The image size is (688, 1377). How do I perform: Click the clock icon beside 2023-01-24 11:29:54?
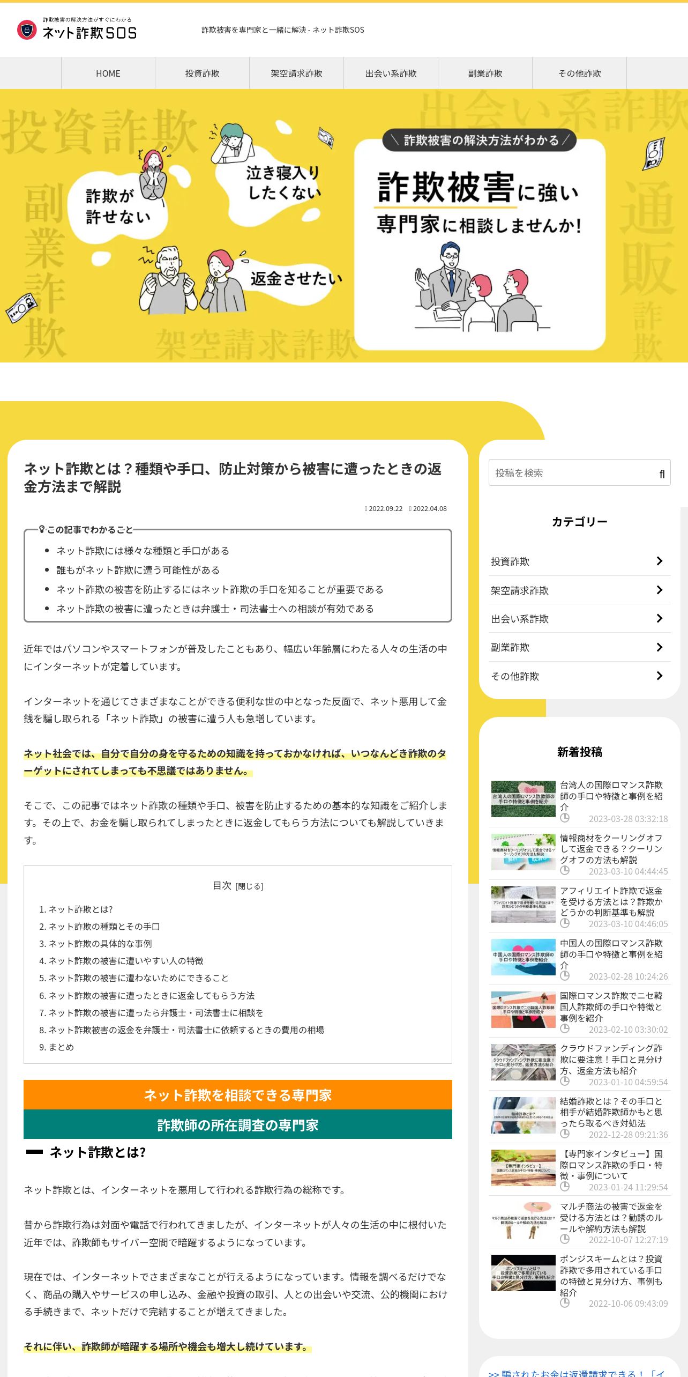click(x=565, y=1187)
